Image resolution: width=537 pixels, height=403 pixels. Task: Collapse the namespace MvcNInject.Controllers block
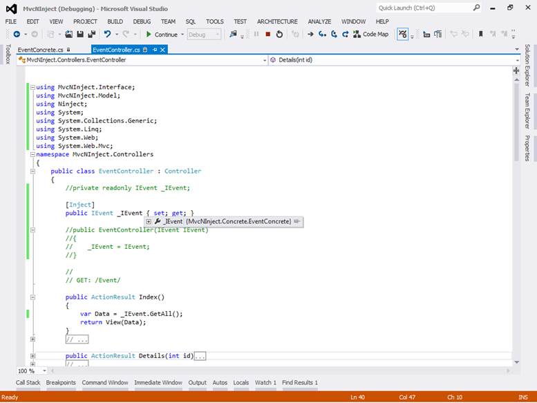pos(32,155)
